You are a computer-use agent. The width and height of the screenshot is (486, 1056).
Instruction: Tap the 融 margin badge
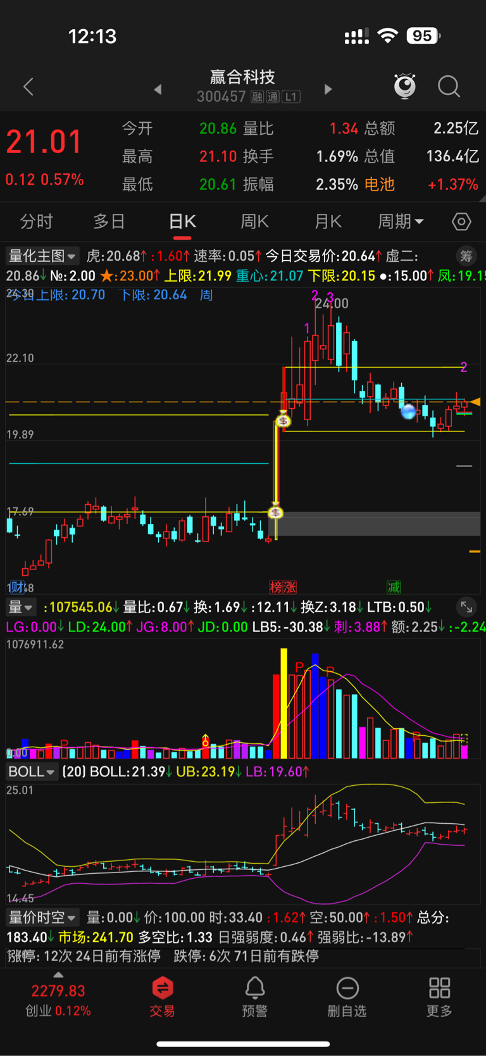pos(257,97)
